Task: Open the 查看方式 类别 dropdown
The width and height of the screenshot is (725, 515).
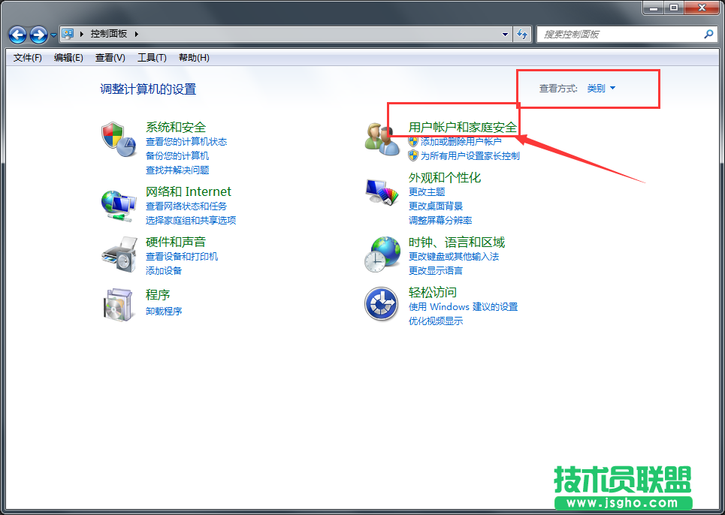Action: (601, 87)
